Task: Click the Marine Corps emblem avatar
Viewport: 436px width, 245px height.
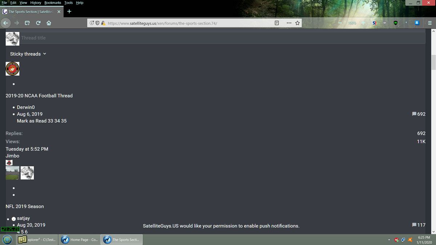Action: click(12, 69)
